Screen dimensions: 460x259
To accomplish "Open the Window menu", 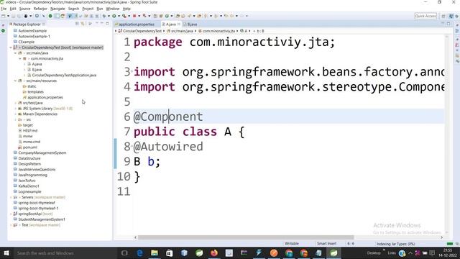I will (113, 9).
